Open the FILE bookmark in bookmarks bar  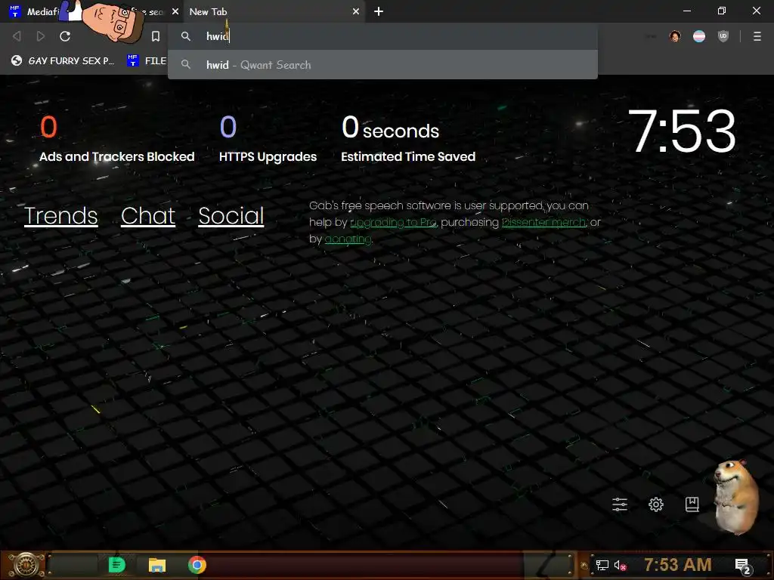coord(147,60)
